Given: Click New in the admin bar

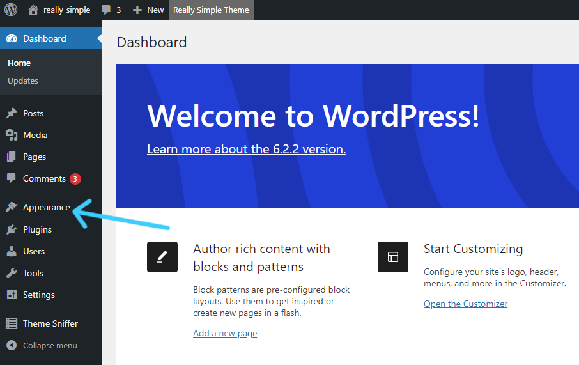Looking at the screenshot, I should pyautogui.click(x=155, y=10).
